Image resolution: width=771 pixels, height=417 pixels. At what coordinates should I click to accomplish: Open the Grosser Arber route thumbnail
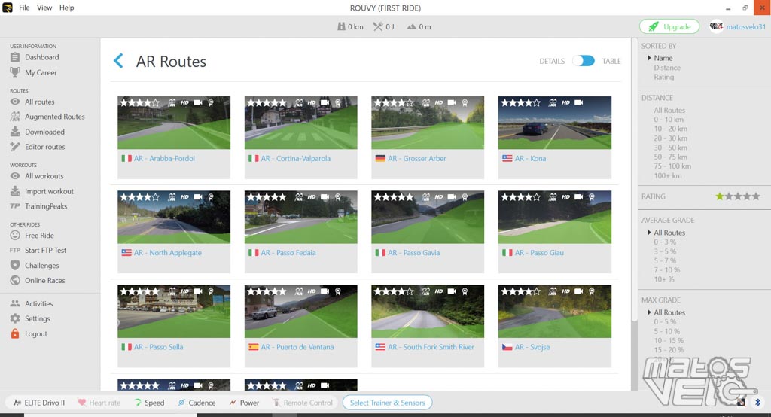tap(428, 123)
